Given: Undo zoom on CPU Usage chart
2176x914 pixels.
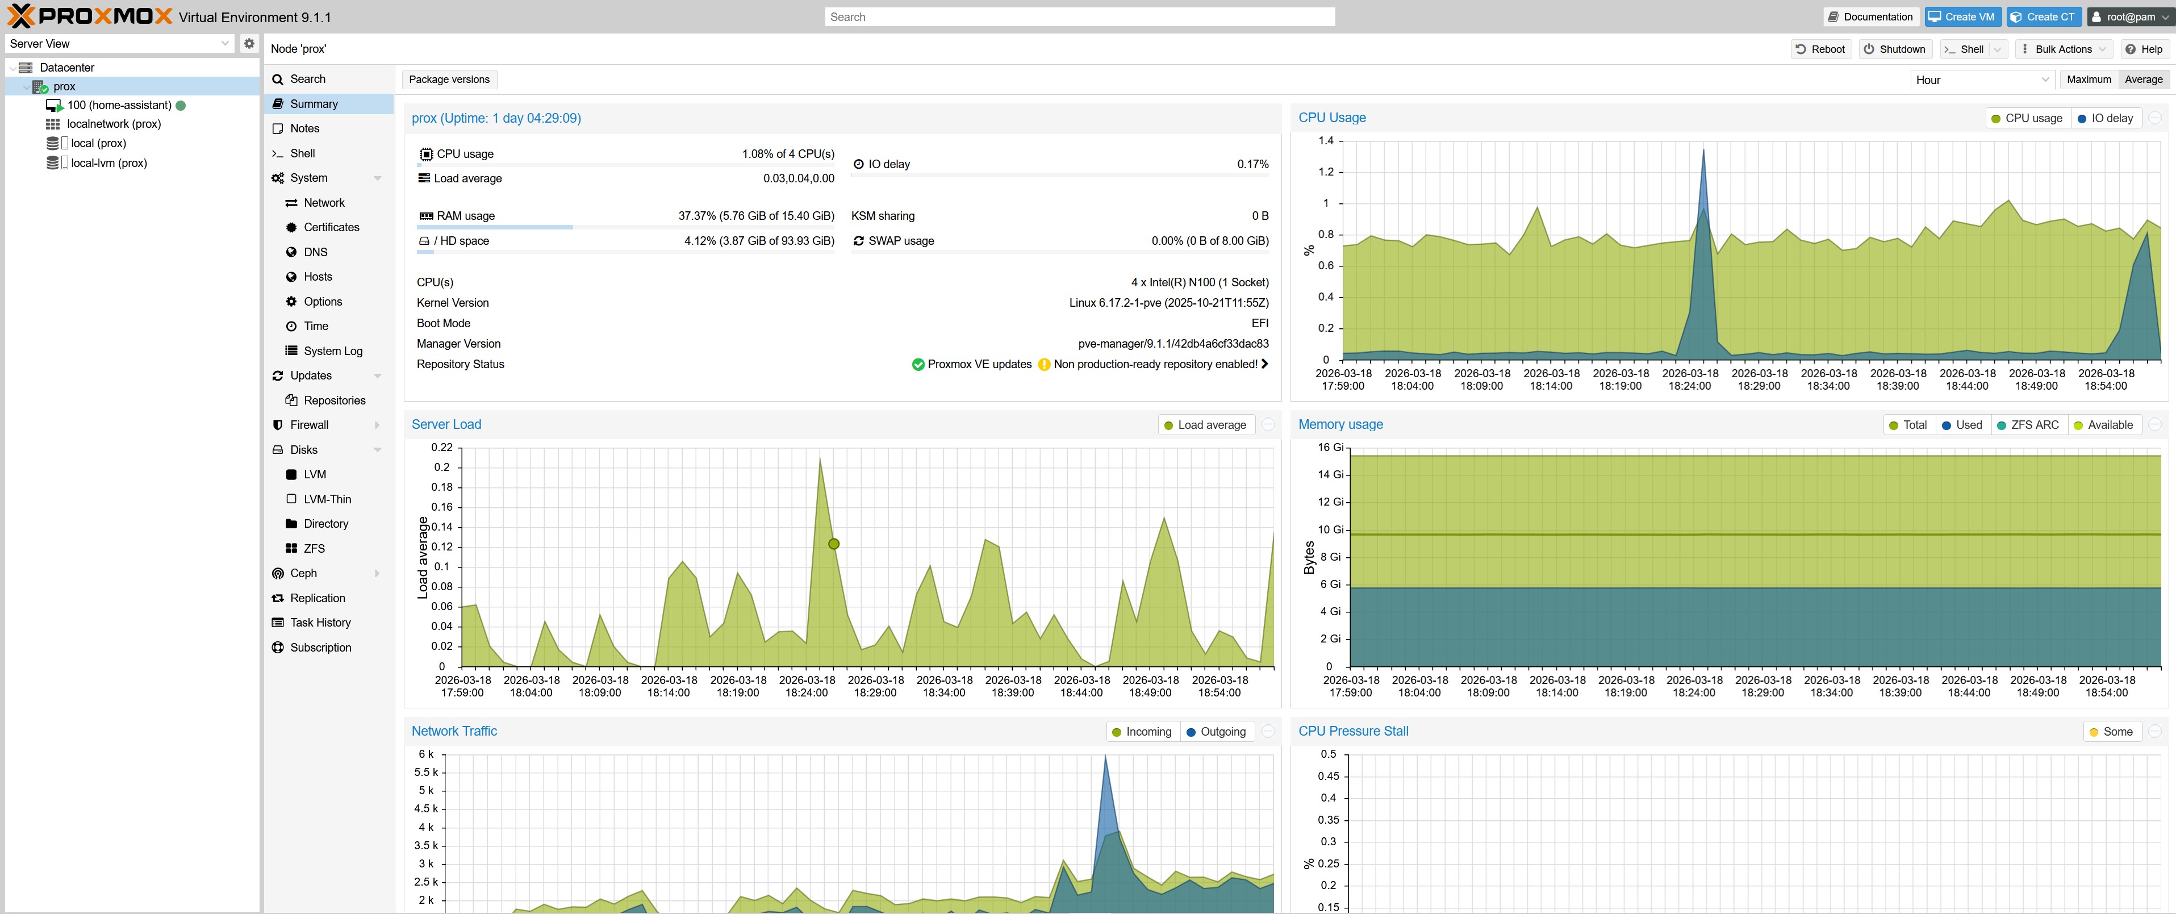Looking at the screenshot, I should [x=2155, y=118].
